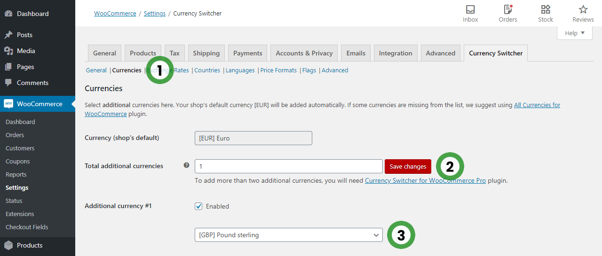This screenshot has width=602, height=256.
Task: Open the Accounts & Privacy tab
Action: (x=304, y=53)
